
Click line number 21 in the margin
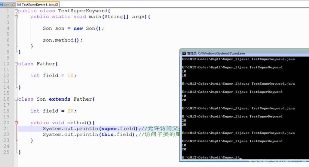[6, 129]
